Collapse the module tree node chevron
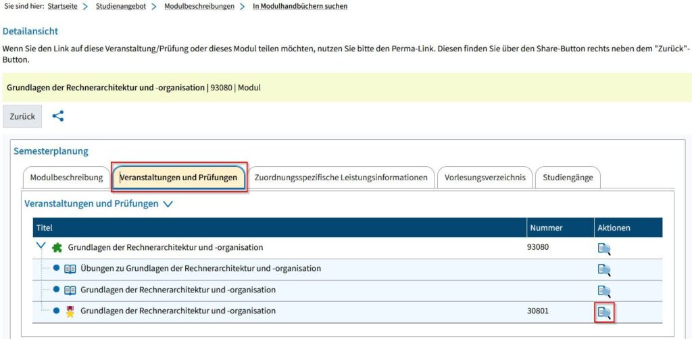The width and height of the screenshot is (692, 339). coord(41,246)
